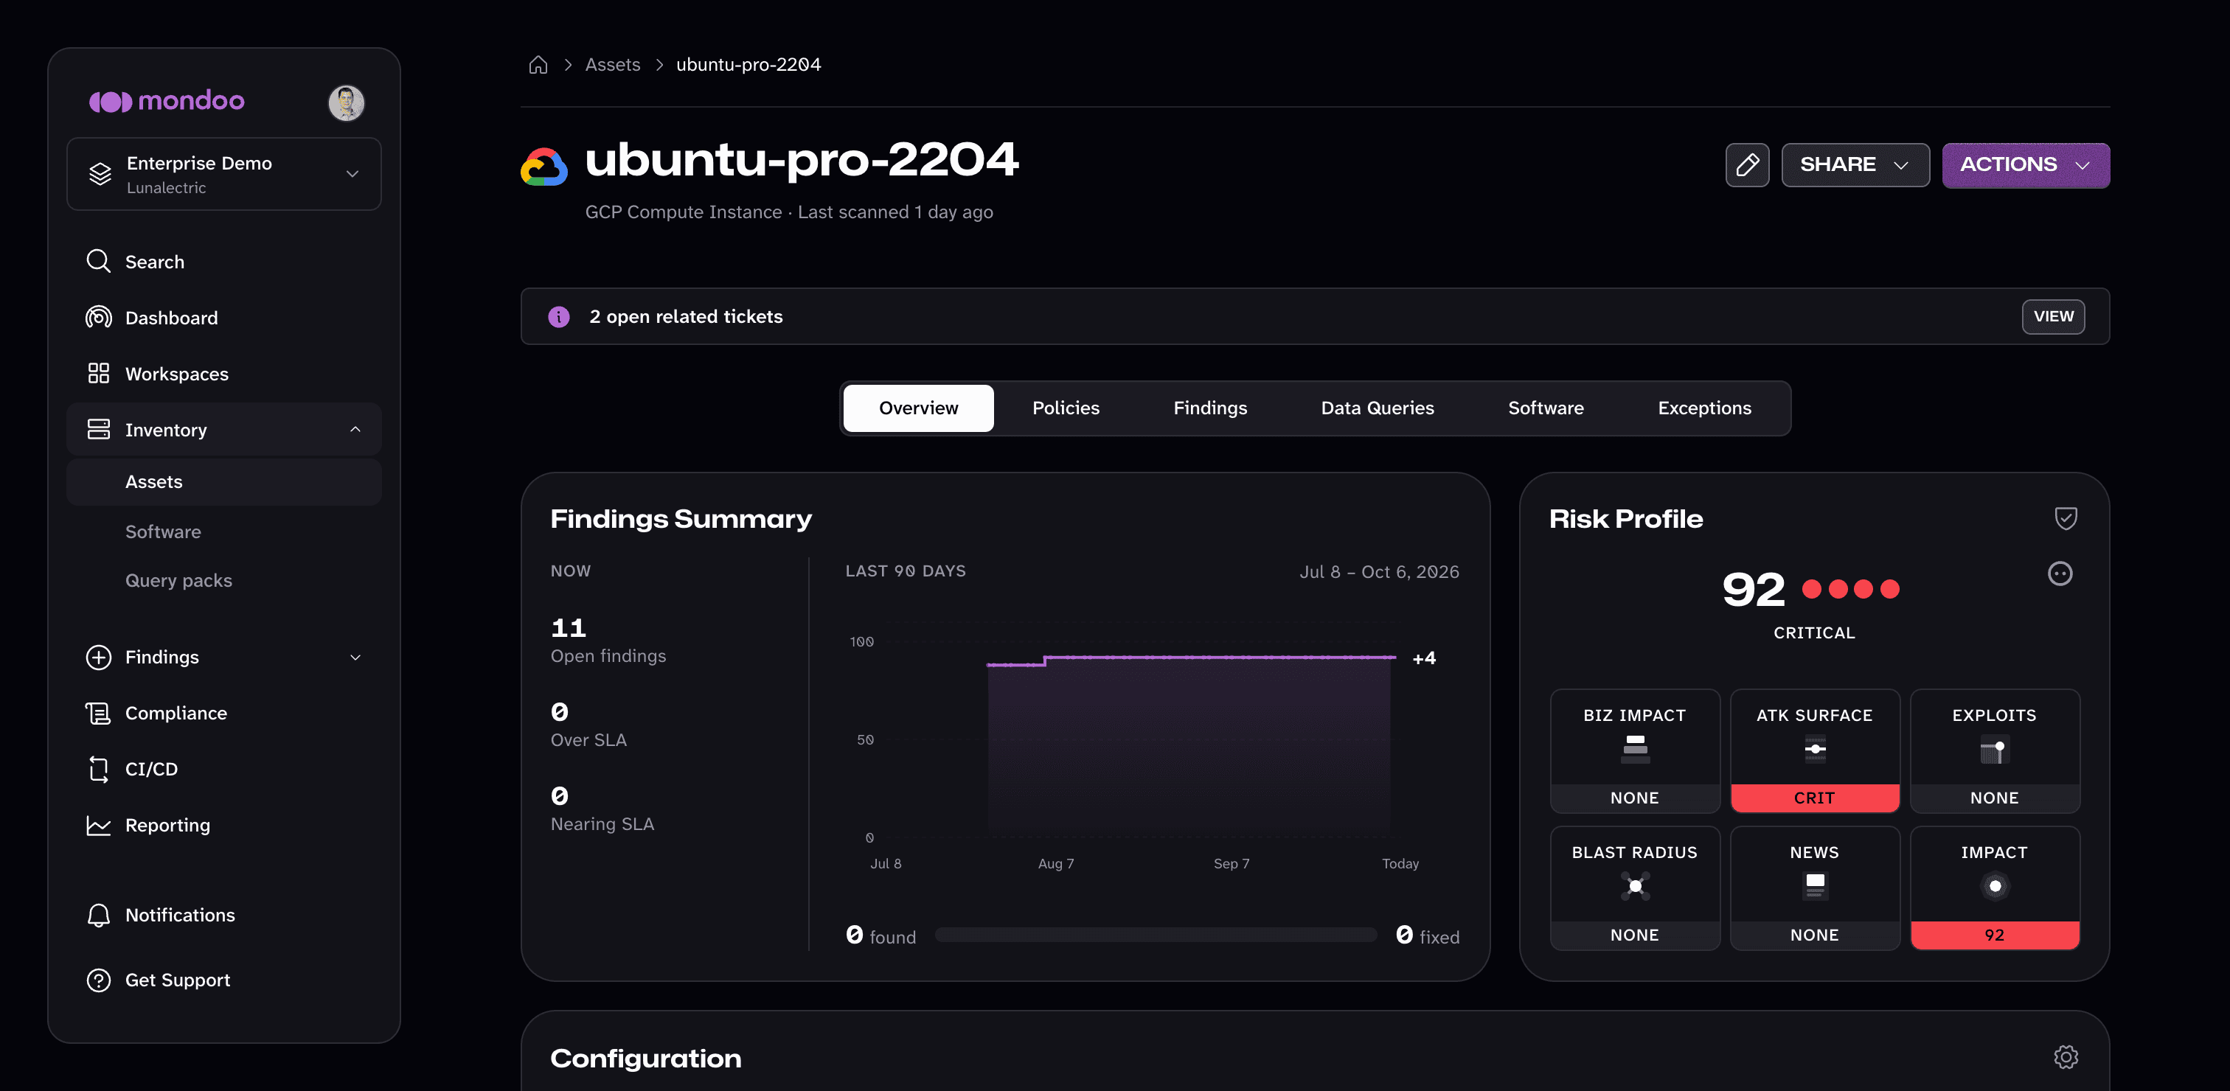The image size is (2230, 1091).
Task: Open Search in the sidebar
Action: point(224,261)
